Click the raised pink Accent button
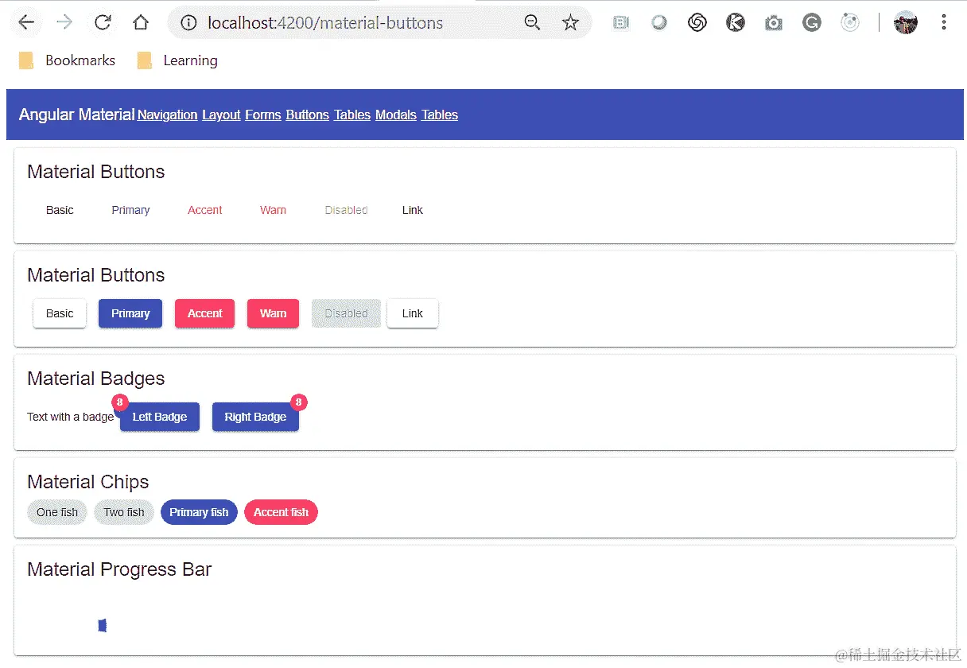This screenshot has width=967, height=668. 205,313
